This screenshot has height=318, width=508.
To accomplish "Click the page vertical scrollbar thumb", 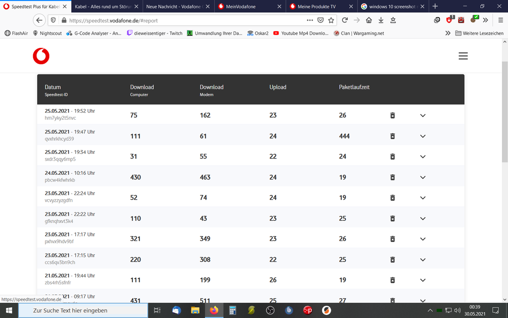I will pyautogui.click(x=505, y=111).
